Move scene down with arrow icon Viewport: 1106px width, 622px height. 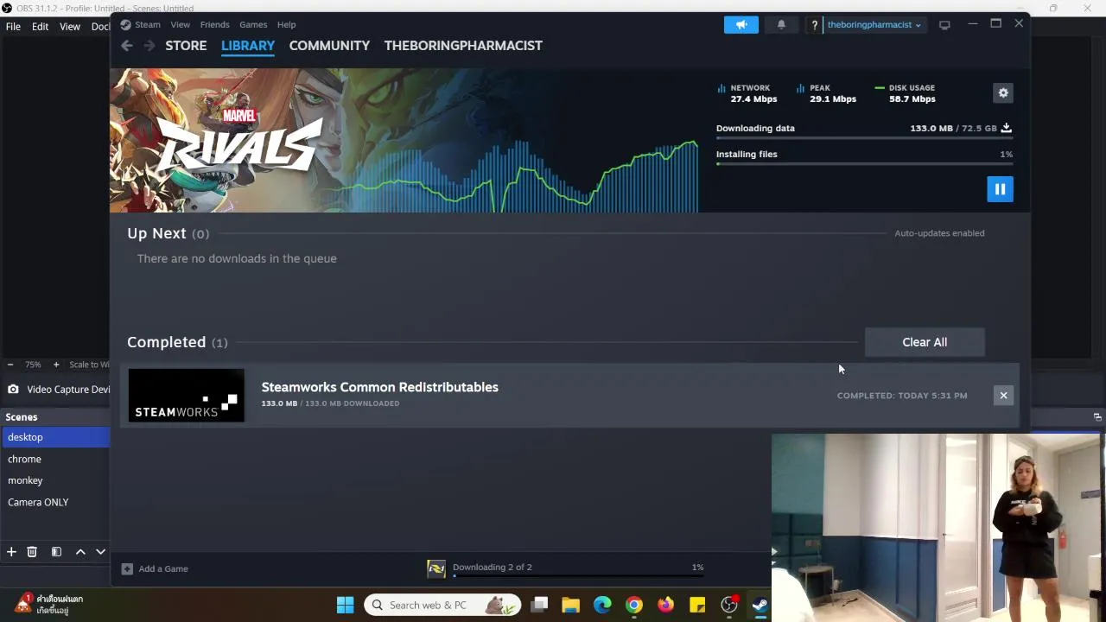[101, 551]
